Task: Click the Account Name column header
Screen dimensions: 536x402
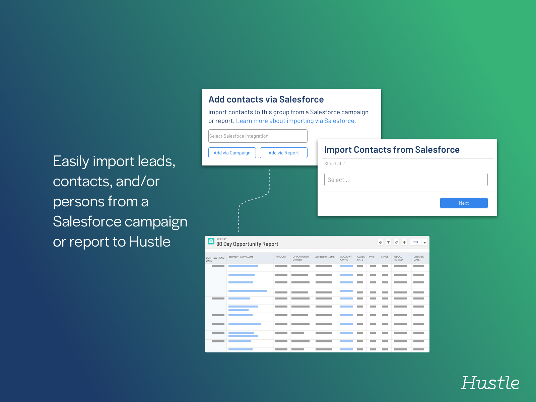Action: pyautogui.click(x=325, y=257)
